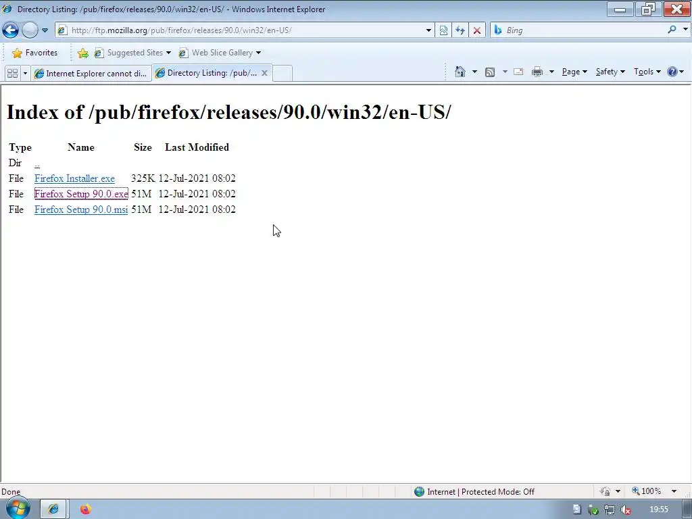Image resolution: width=692 pixels, height=519 pixels.
Task: Click the Read Mail icon
Action: 518,72
